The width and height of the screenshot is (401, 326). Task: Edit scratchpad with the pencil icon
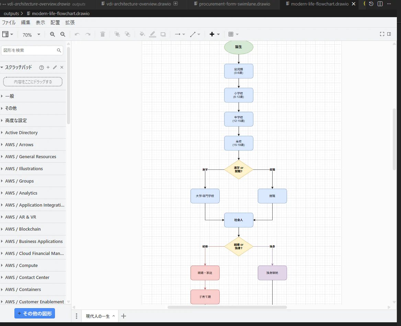[55, 67]
